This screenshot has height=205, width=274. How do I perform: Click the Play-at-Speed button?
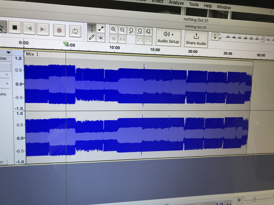pos(239,200)
